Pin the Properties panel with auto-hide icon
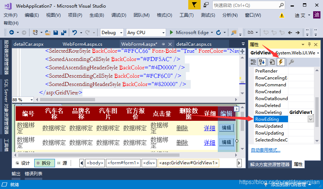The height and width of the screenshot is (189, 323). (x=309, y=44)
